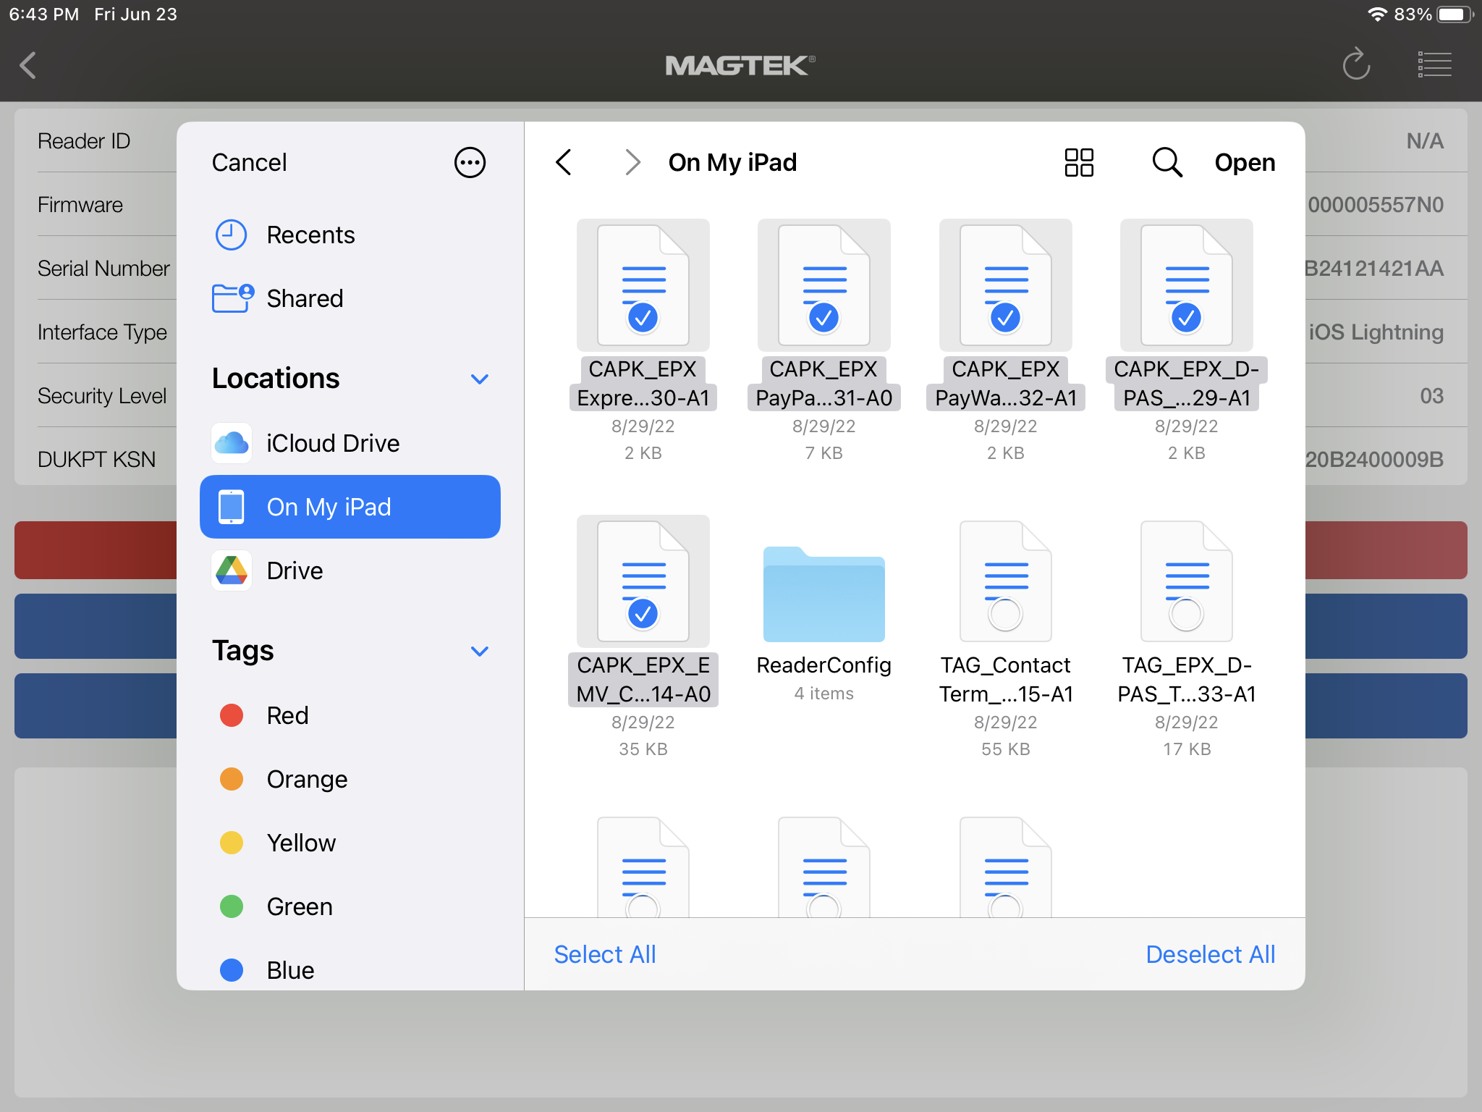Filter by the Yellow tag
The width and height of the screenshot is (1482, 1112).
pyautogui.click(x=350, y=843)
